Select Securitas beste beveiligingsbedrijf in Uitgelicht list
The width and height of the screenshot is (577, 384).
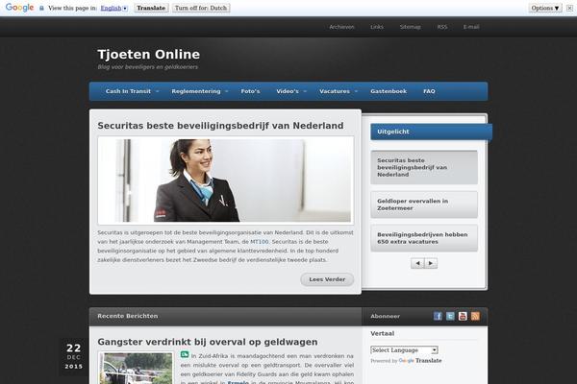point(424,167)
